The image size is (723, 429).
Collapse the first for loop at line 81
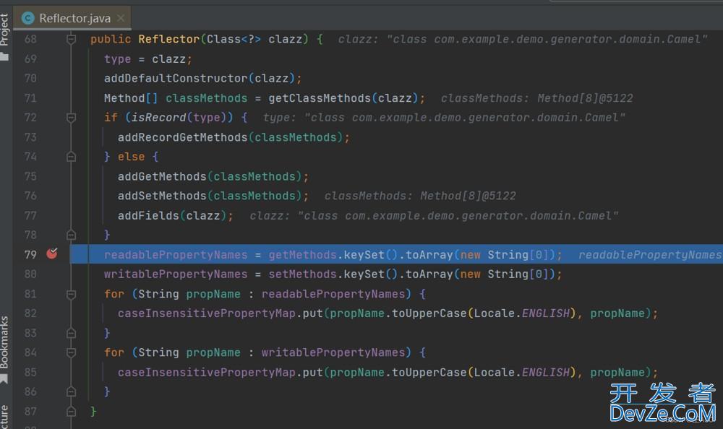[x=71, y=294]
